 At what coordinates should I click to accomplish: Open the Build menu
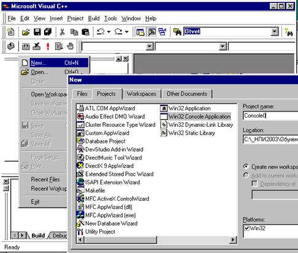click(x=94, y=18)
